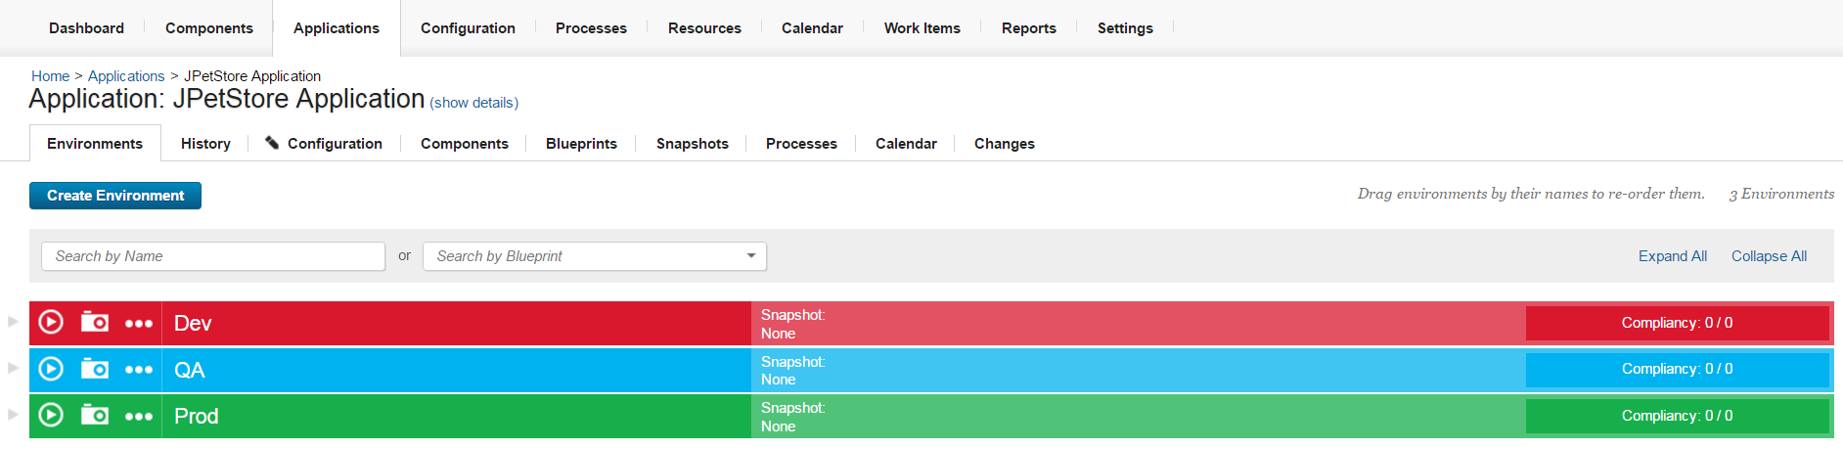Click the snapshot camera icon for QA

[95, 369]
